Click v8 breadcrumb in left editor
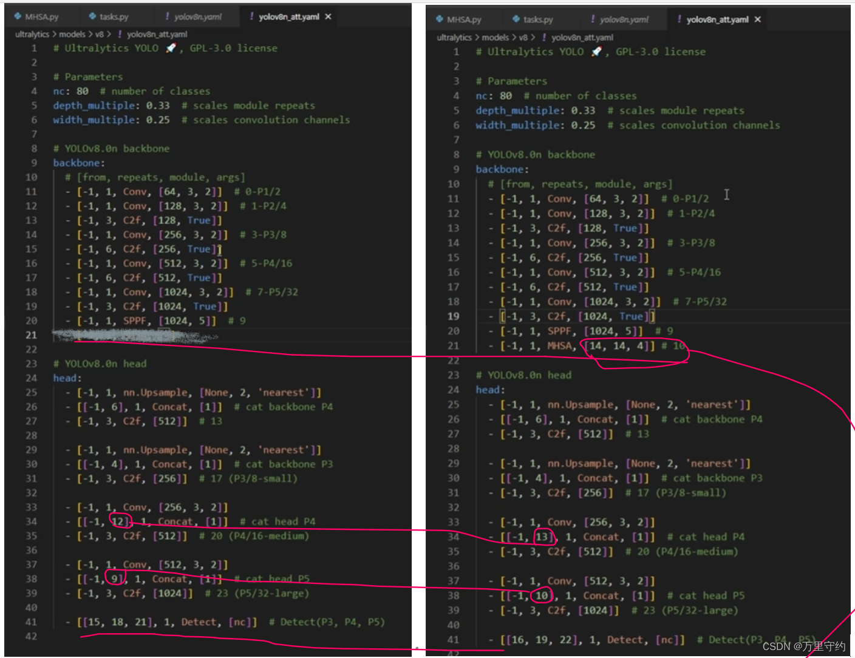The height and width of the screenshot is (658, 855). (99, 35)
